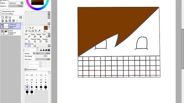The height and width of the screenshot is (103, 184).
Task: Swap foreground and background colors
Action: pyautogui.click(x=49, y=27)
